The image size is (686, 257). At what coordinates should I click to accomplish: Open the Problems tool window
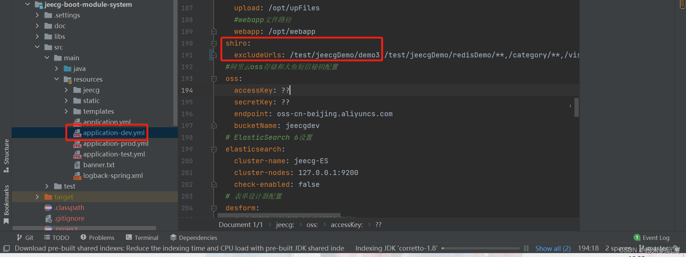point(98,238)
